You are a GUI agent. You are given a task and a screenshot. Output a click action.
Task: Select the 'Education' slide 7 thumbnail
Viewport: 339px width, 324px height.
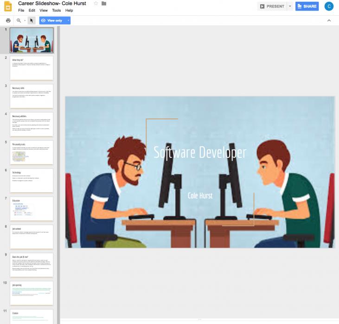point(32,209)
